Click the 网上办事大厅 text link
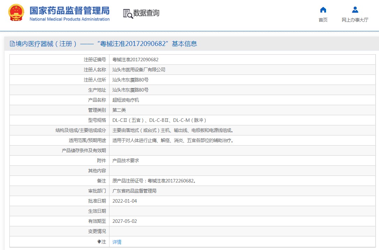379x250 pixels. click(x=355, y=20)
